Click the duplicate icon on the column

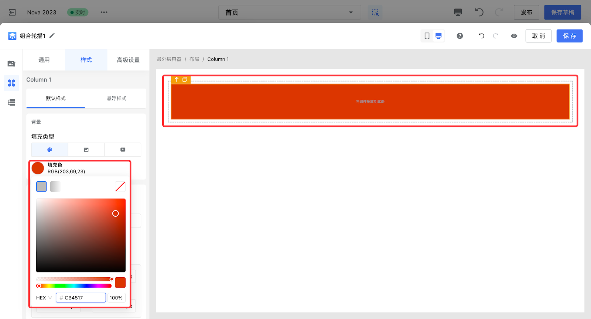coord(185,79)
